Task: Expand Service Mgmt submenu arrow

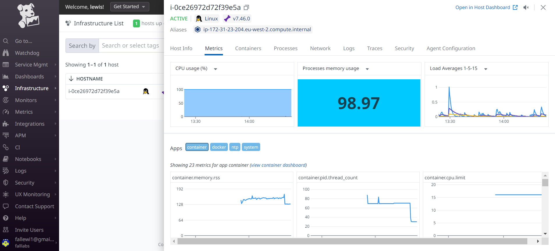Action: click(55, 65)
